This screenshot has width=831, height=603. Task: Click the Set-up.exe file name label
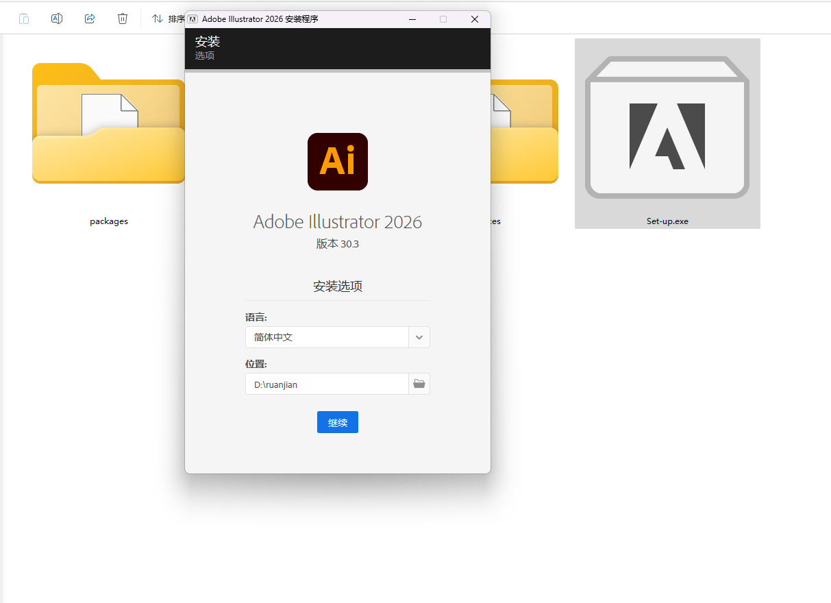[x=667, y=221]
